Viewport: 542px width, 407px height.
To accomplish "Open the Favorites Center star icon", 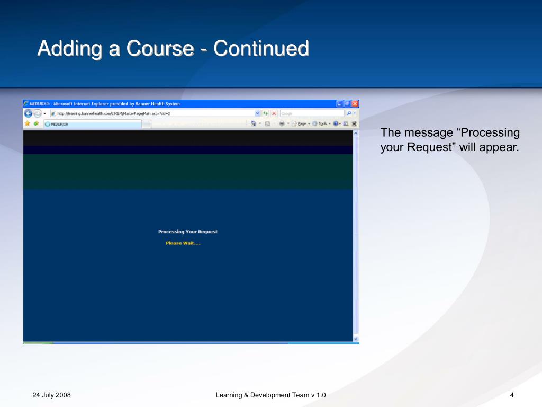I will (28, 123).
